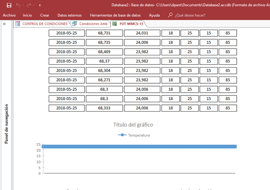Click the 15 cell in the 68,304 row
Screen dimensions: 270x190
coord(209,70)
